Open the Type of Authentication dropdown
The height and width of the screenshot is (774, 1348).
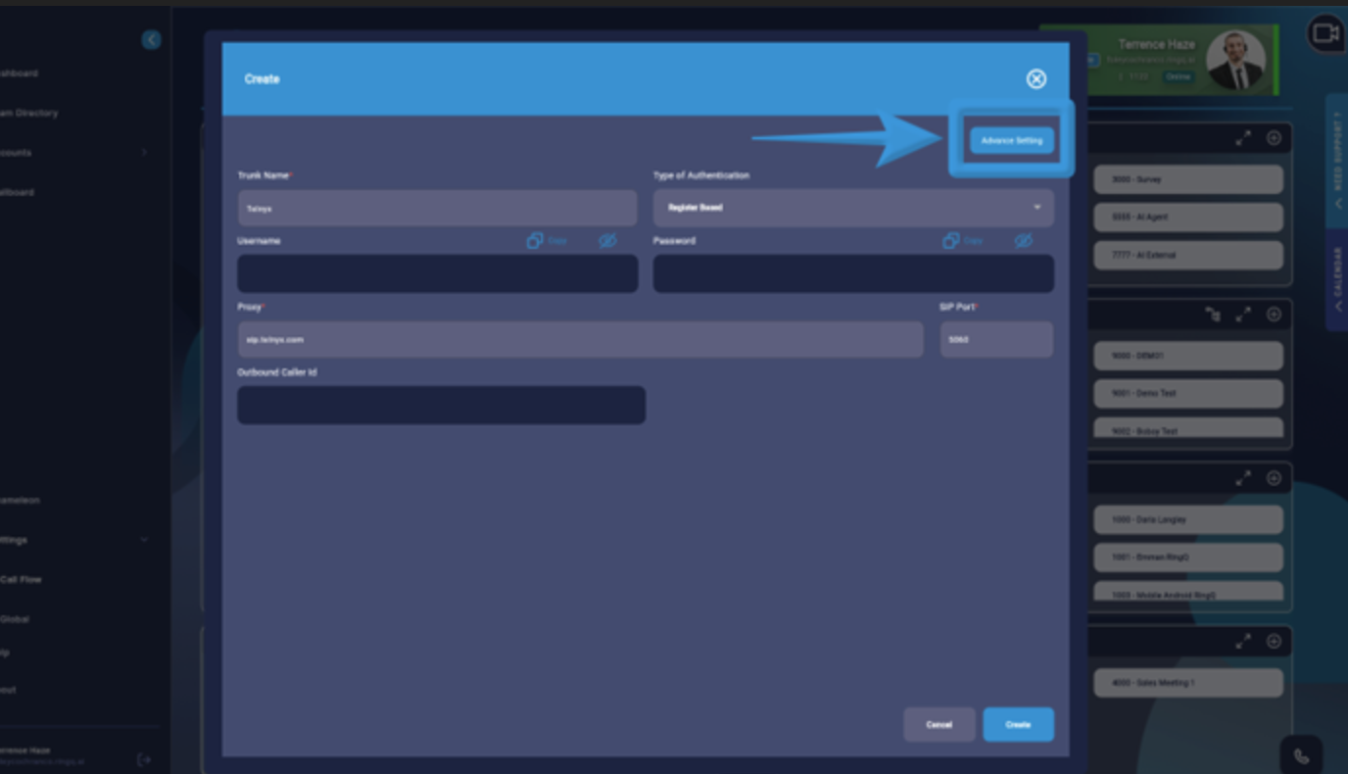pyautogui.click(x=852, y=207)
